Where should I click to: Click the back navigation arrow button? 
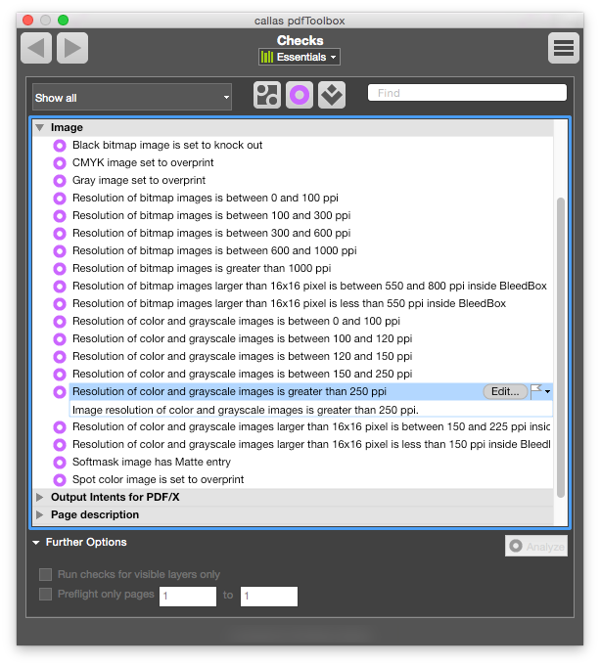[x=36, y=48]
